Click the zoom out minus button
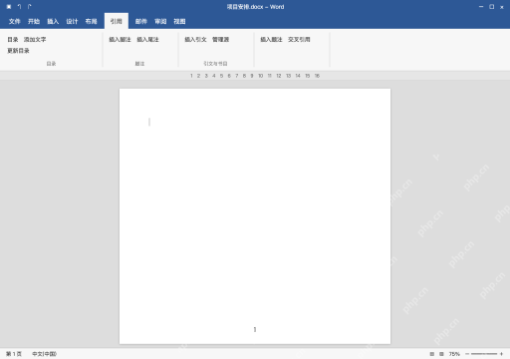This screenshot has height=359, width=510. click(467, 354)
